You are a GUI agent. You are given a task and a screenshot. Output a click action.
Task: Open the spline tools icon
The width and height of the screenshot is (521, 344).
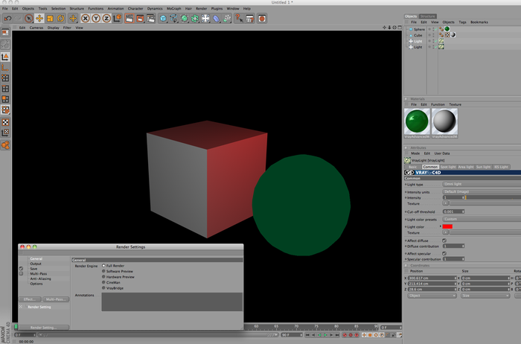[173, 19]
